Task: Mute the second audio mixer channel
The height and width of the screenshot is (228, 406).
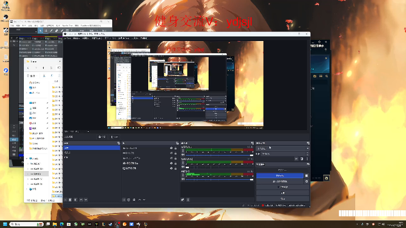Action: (x=183, y=167)
